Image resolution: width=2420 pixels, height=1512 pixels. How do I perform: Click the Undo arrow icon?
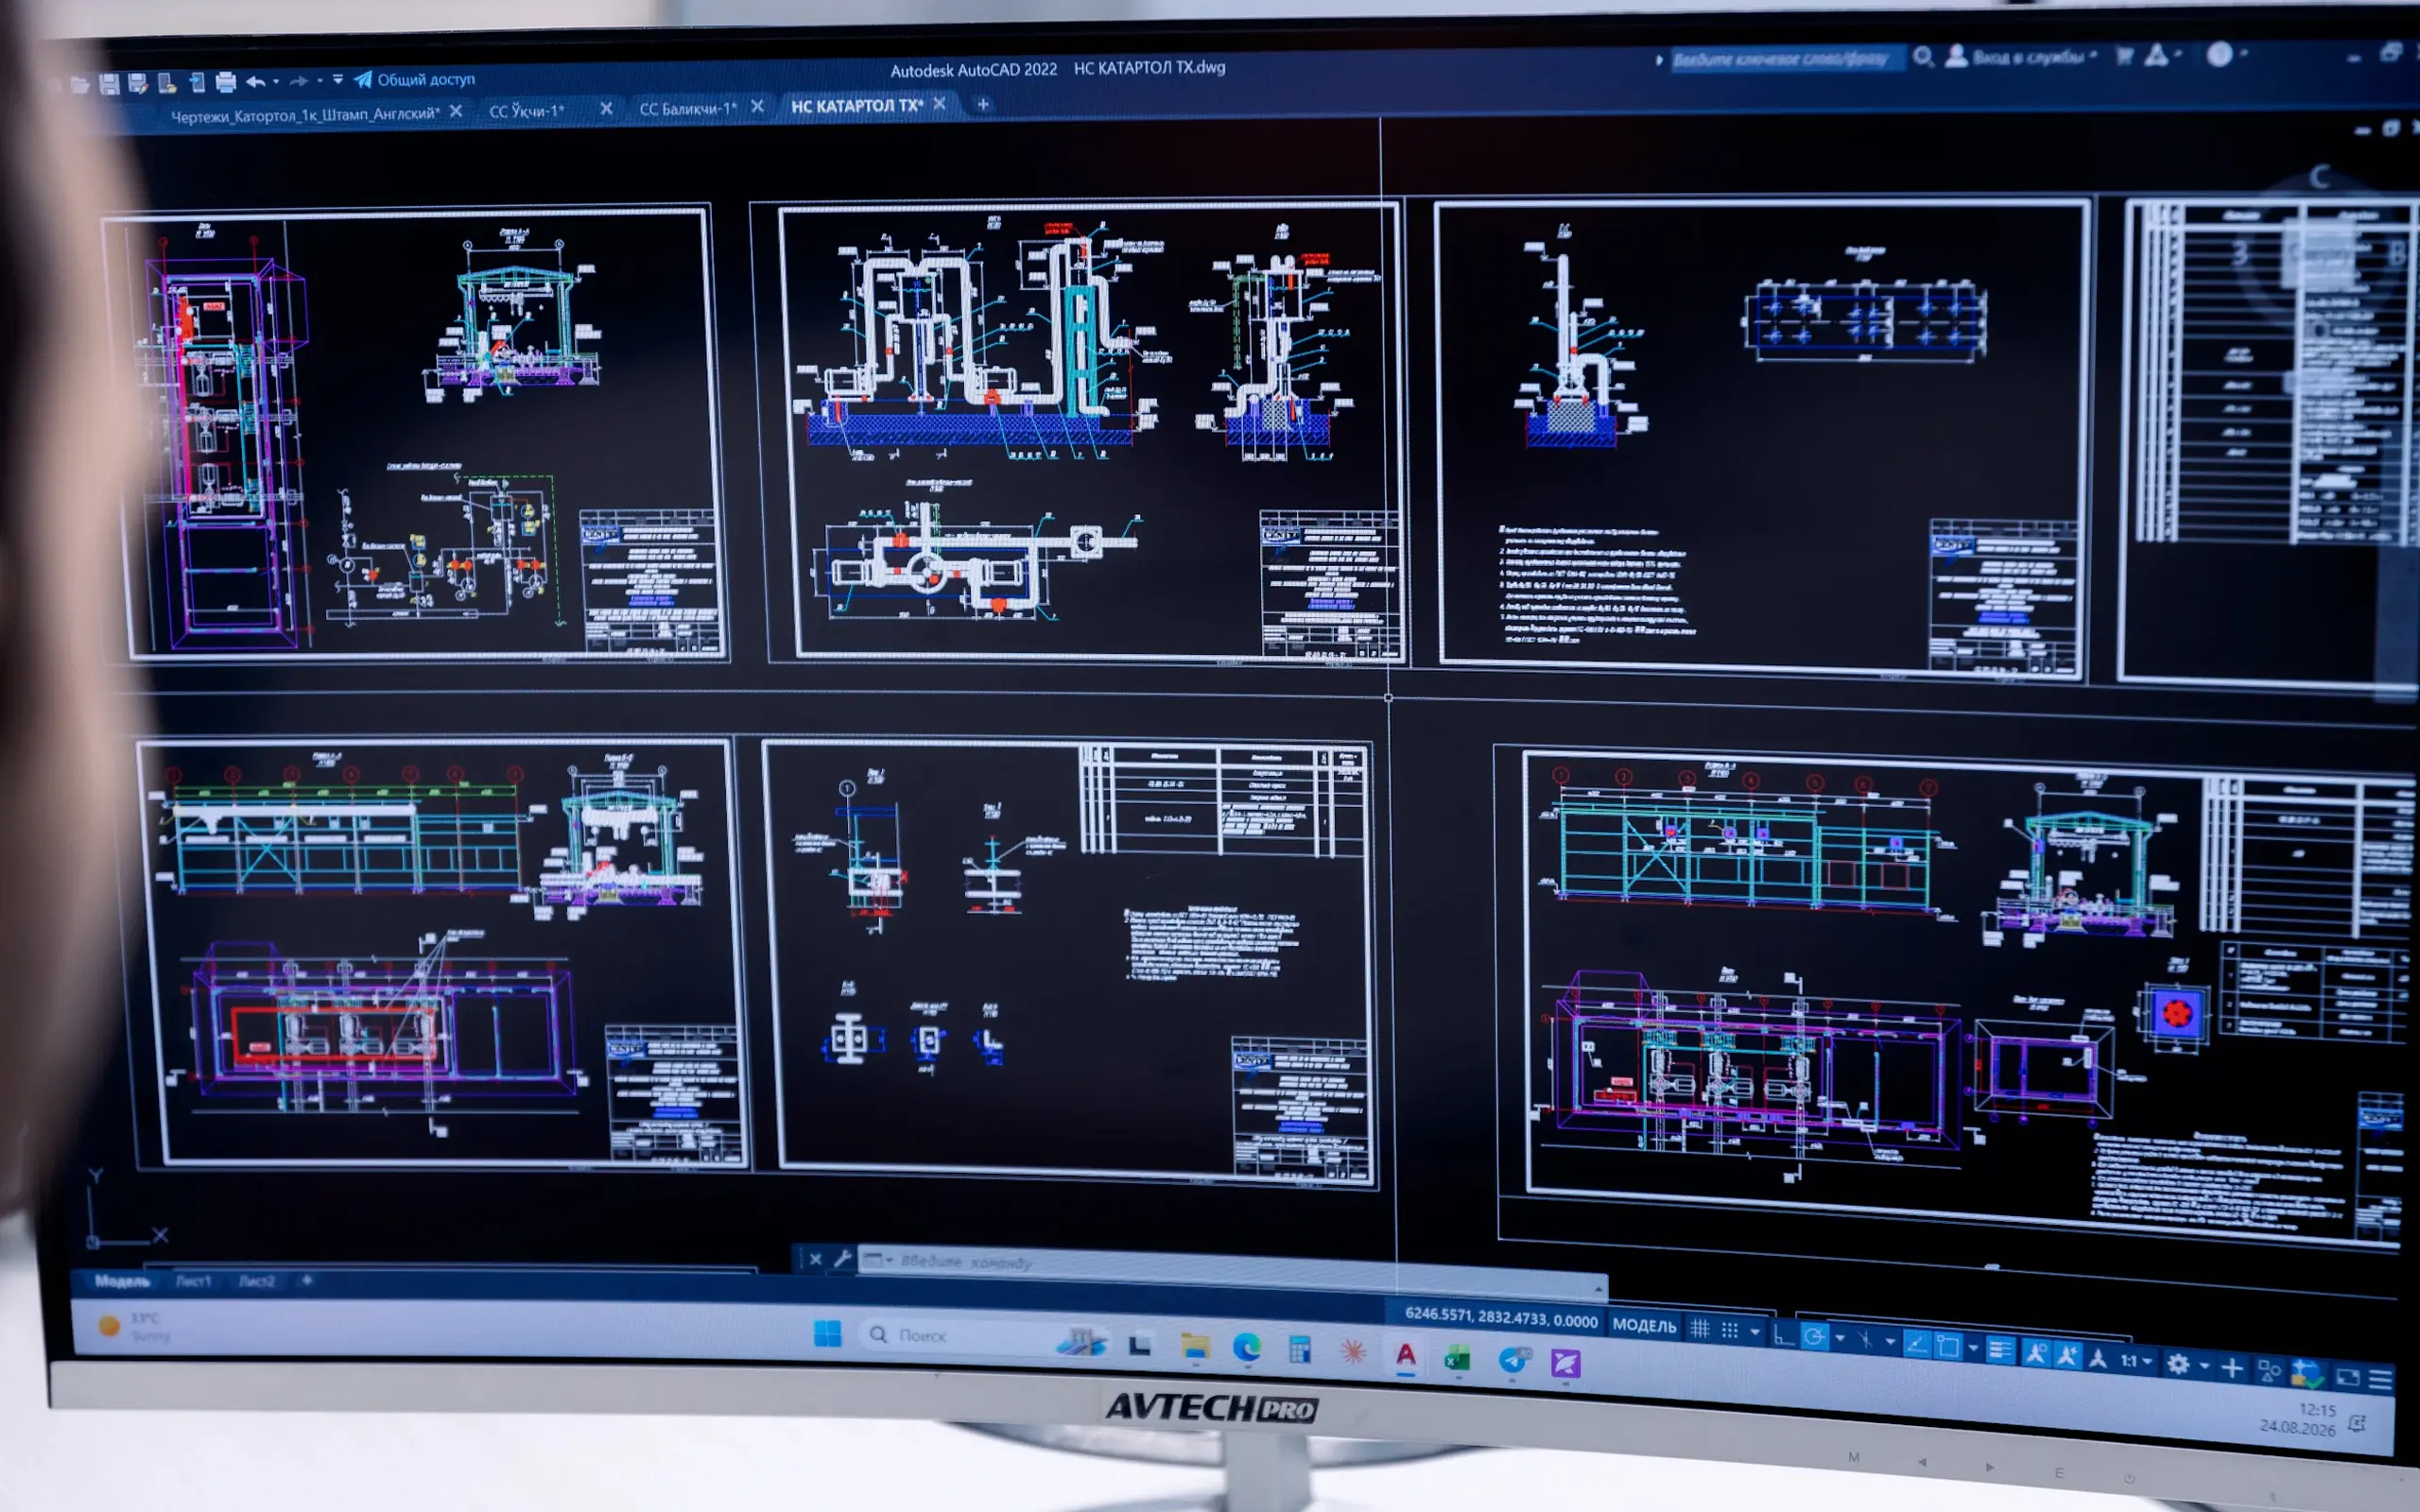pyautogui.click(x=255, y=81)
